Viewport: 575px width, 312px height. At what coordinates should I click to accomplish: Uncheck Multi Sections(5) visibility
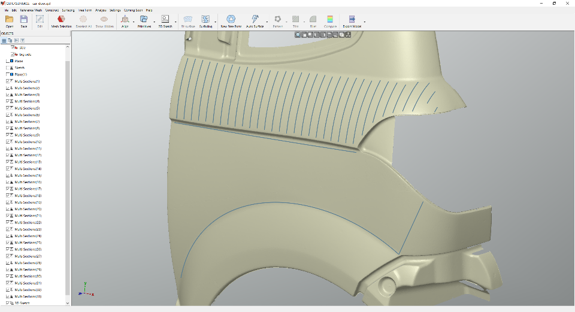click(x=8, y=108)
